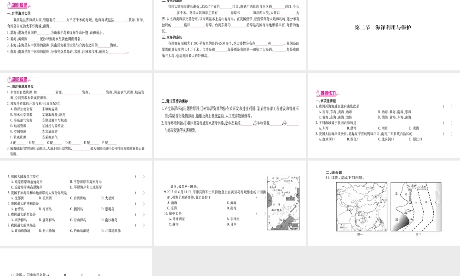Click the South China Sea map image

pos(283,203)
